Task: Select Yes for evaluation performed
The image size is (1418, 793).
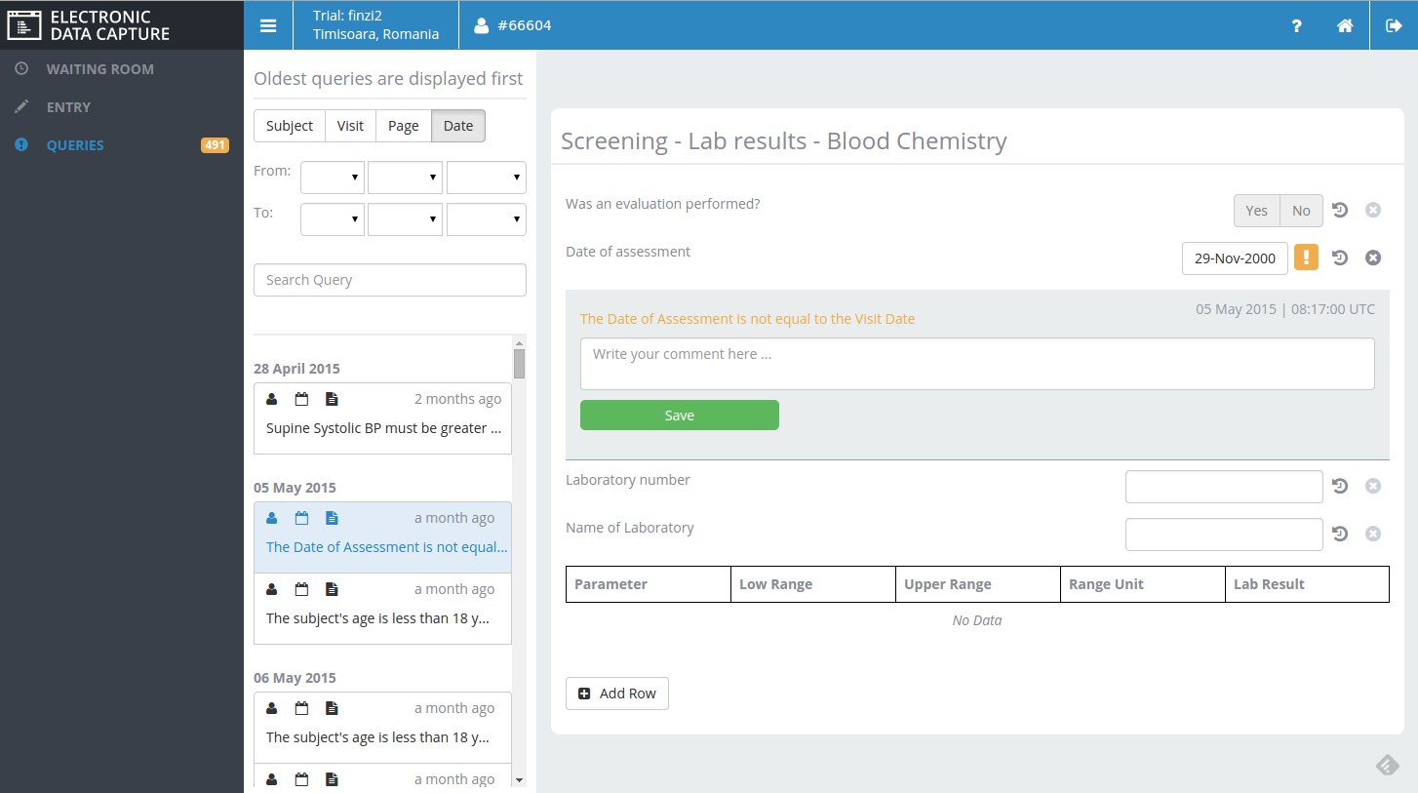Action: coord(1257,211)
